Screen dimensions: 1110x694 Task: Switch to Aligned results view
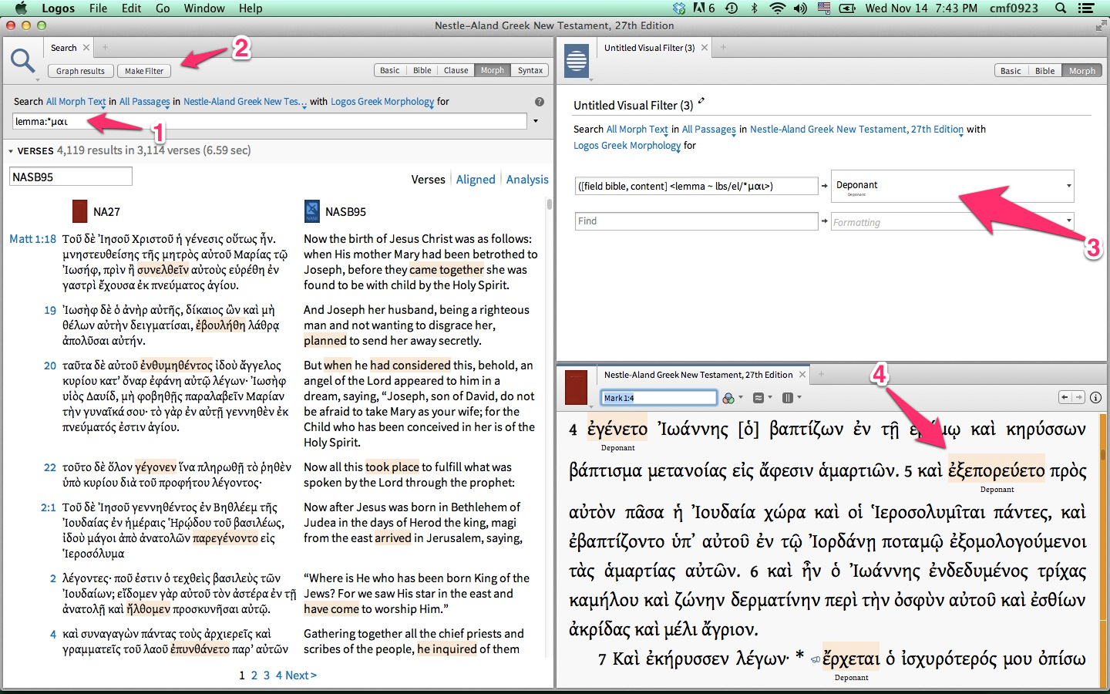[476, 180]
